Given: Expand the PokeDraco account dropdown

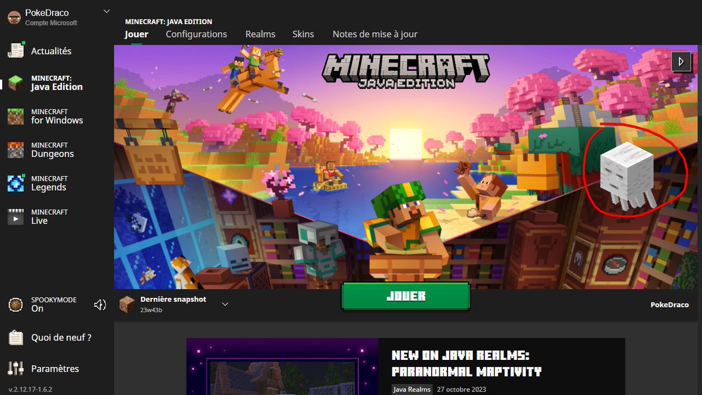Looking at the screenshot, I should point(106,11).
